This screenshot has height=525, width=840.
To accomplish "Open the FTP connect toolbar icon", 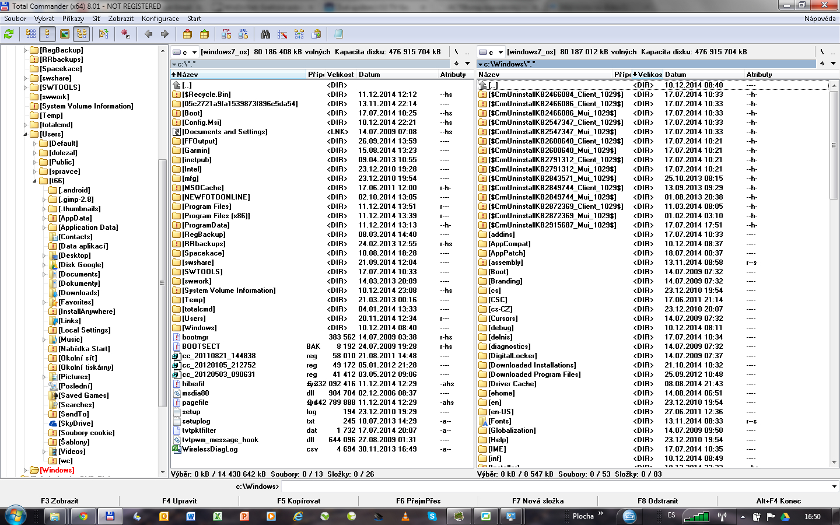I will (226, 34).
